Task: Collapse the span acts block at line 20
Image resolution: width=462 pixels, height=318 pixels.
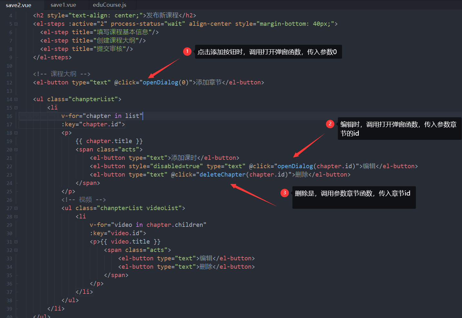Action: pos(16,149)
